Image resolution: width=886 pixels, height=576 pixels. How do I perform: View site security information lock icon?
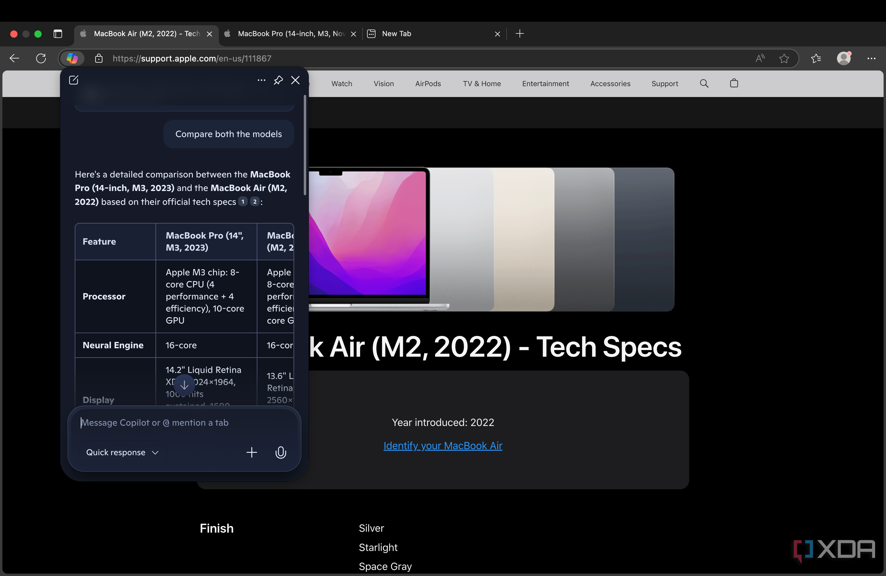coord(99,58)
